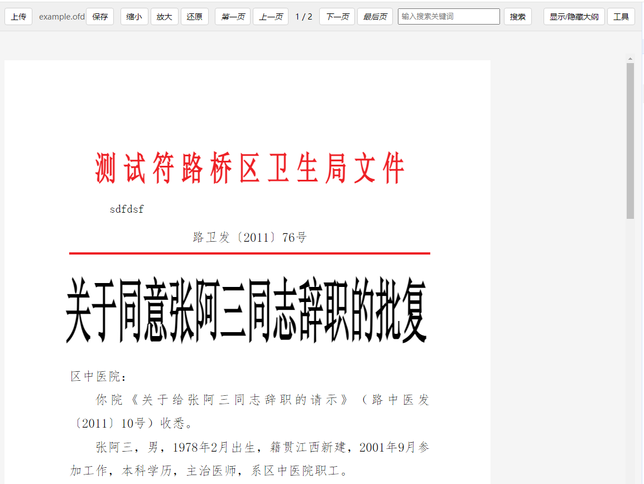The width and height of the screenshot is (644, 484).
Task: Select the example.ofd file name label
Action: point(61,17)
